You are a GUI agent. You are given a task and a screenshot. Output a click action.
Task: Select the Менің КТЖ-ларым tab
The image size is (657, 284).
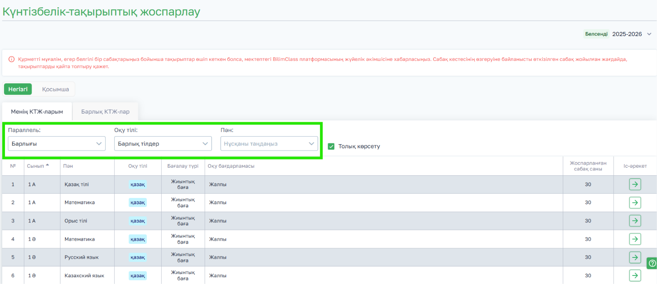pyautogui.click(x=37, y=111)
